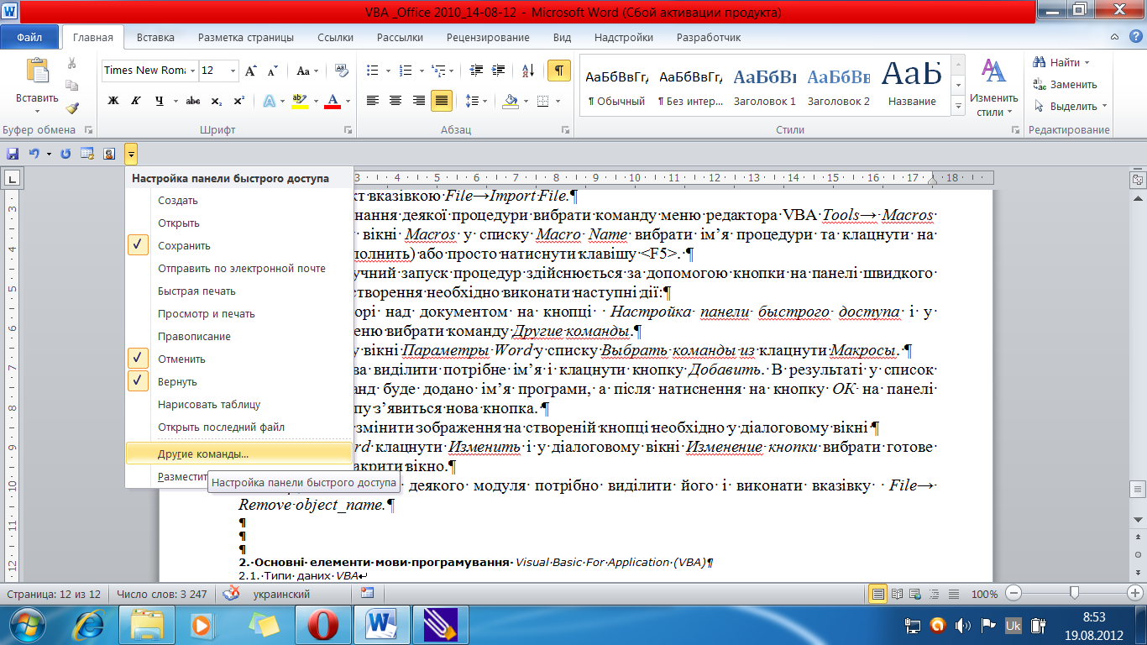Open the Файл tab
This screenshot has height=645, width=1147.
(x=29, y=38)
